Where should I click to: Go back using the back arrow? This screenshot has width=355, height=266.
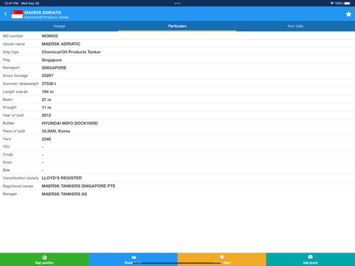[x=6, y=13]
